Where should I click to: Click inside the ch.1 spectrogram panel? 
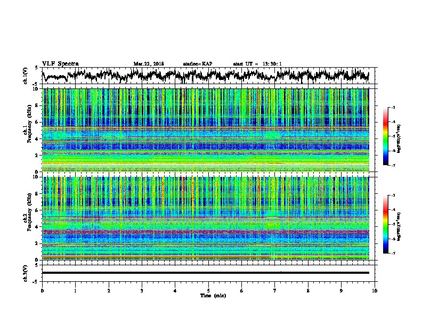coord(205,130)
